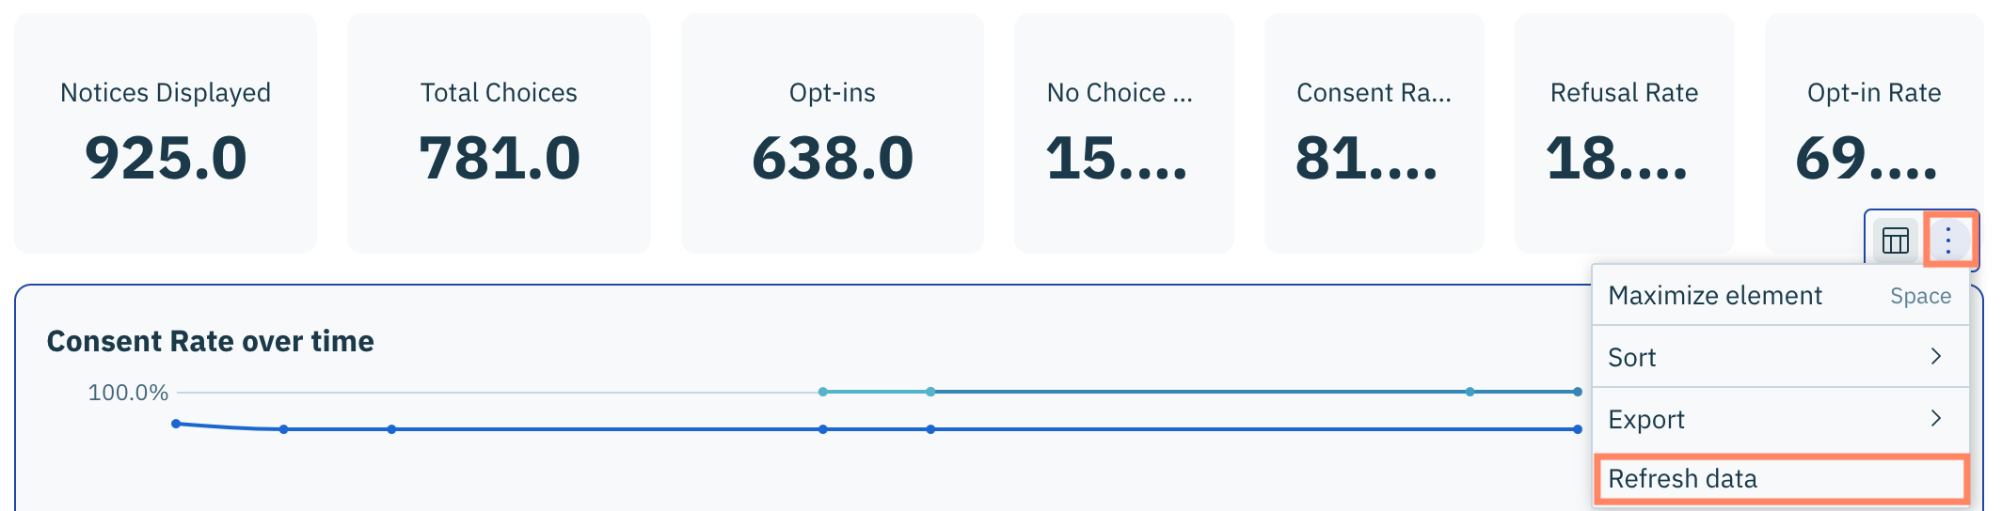The image size is (2002, 511).
Task: Click the second point on the dark blue line
Action: coord(284,429)
